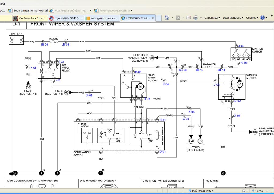Viewport: 274px width, 194px height.
Task: Click the protected mode status icon
Action: 244,191
